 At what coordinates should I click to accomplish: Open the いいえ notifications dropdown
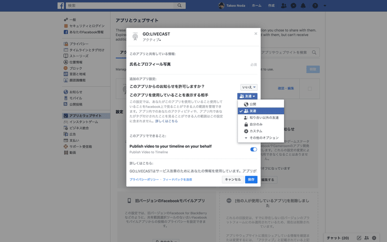[249, 87]
